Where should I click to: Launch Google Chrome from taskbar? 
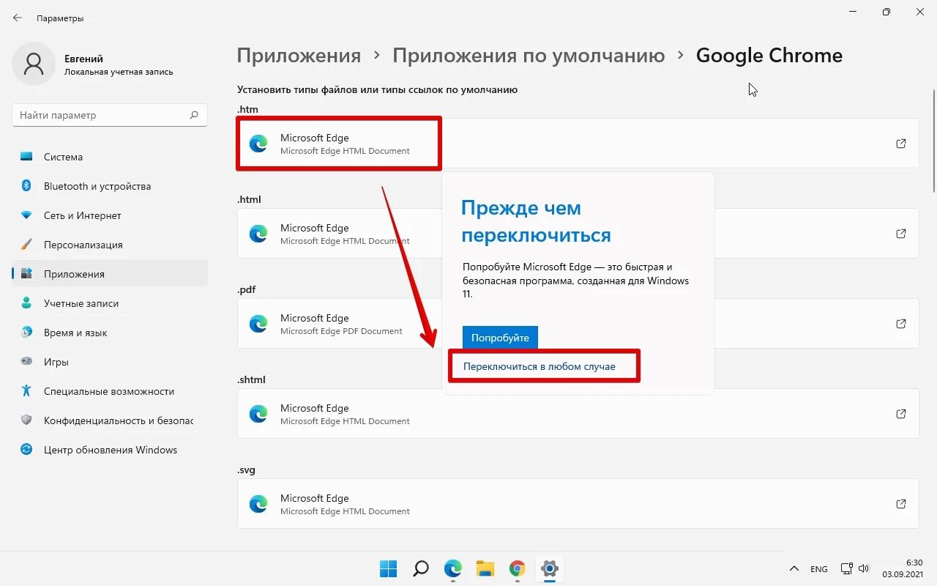click(x=518, y=568)
